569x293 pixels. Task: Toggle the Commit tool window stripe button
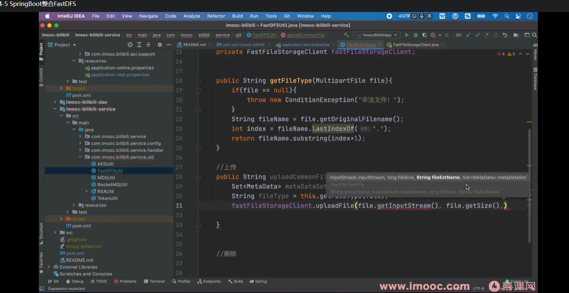click(41, 77)
